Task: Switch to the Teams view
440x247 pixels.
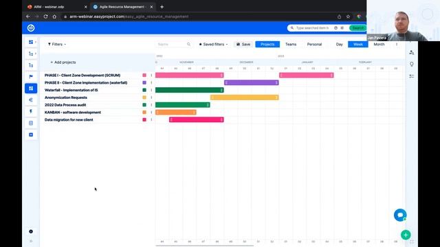Action: coord(291,44)
